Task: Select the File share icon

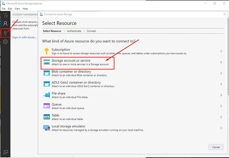Action: [46, 95]
